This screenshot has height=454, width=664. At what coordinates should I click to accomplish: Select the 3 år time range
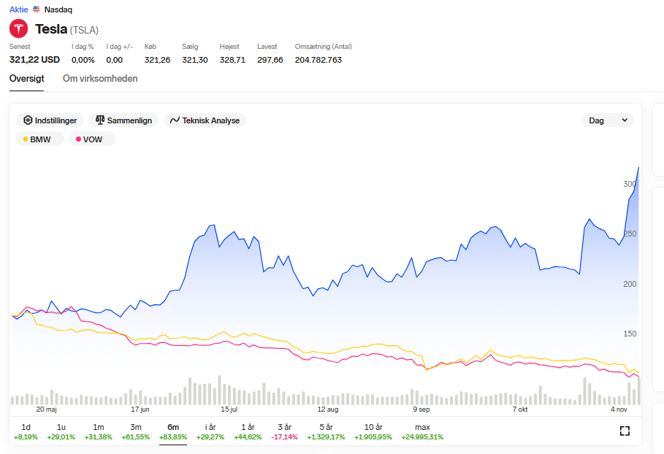click(285, 431)
